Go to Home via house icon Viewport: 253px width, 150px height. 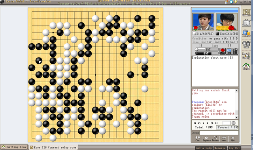click(246, 66)
